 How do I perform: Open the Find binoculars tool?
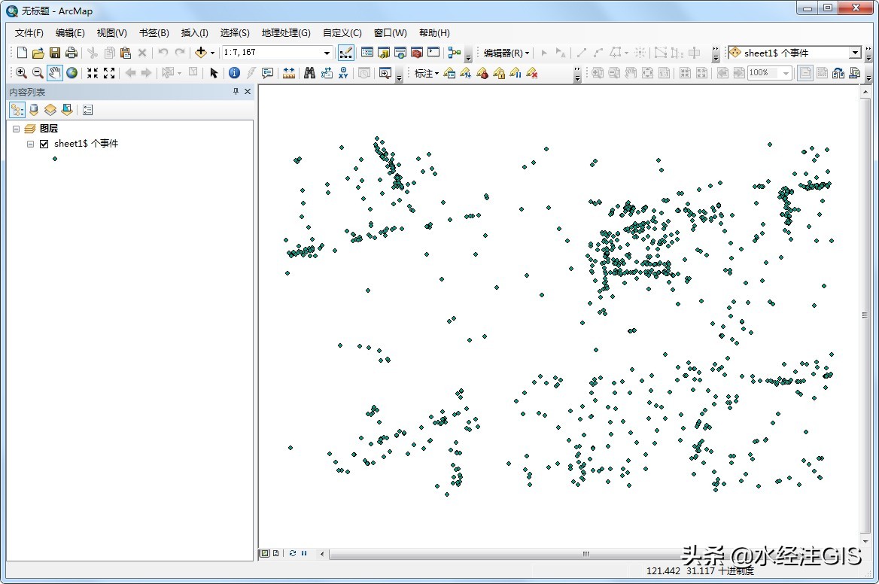coord(309,73)
